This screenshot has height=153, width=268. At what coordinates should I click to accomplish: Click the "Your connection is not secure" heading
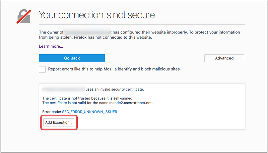(x=97, y=15)
